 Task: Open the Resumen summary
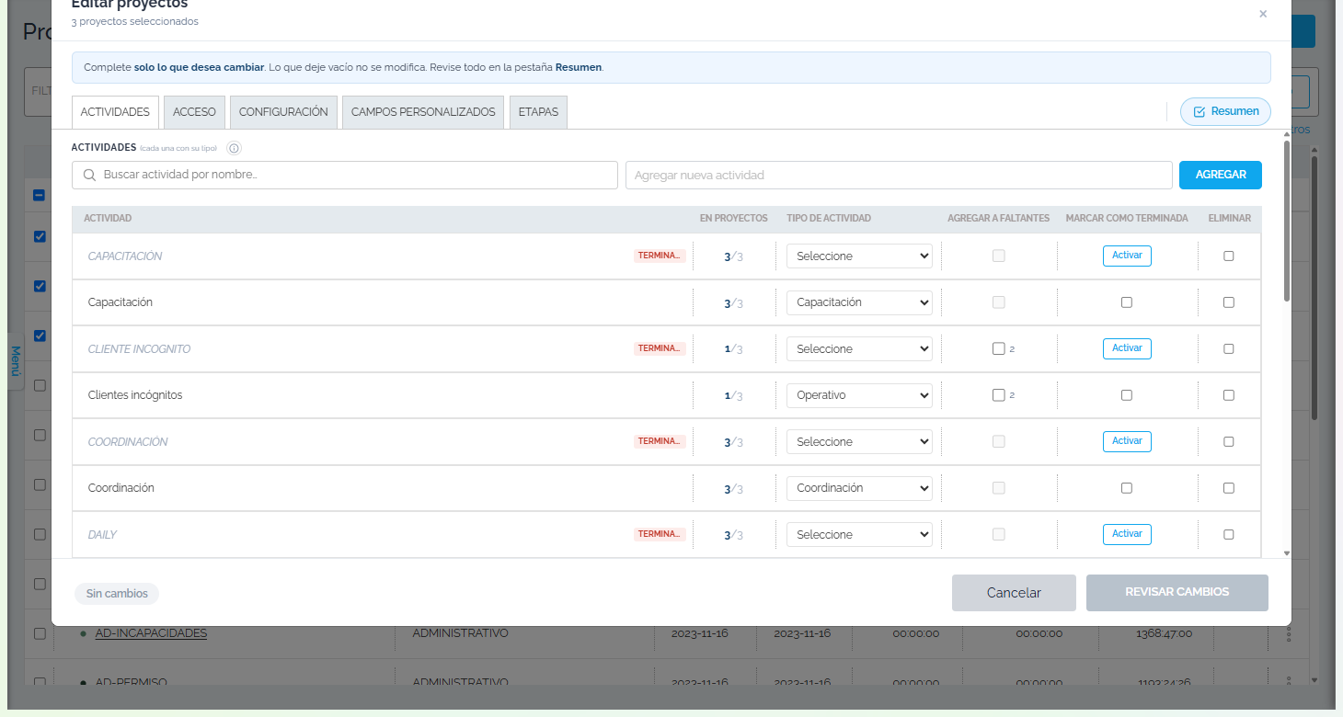click(x=1225, y=111)
